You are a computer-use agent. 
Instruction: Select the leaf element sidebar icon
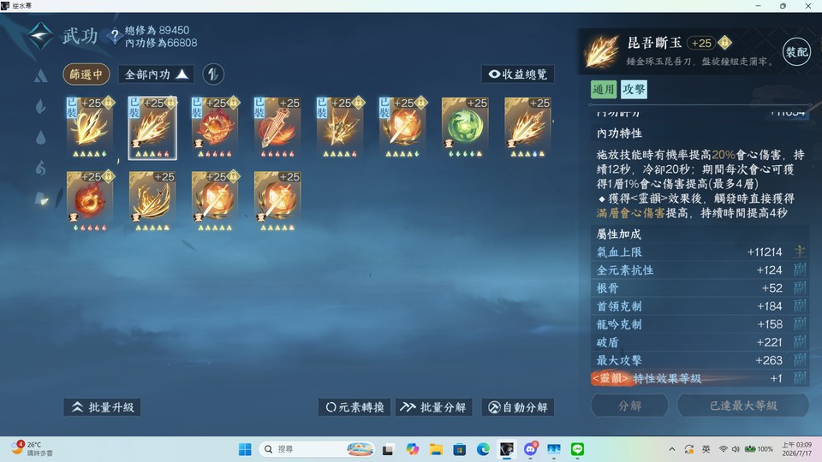pos(41,107)
